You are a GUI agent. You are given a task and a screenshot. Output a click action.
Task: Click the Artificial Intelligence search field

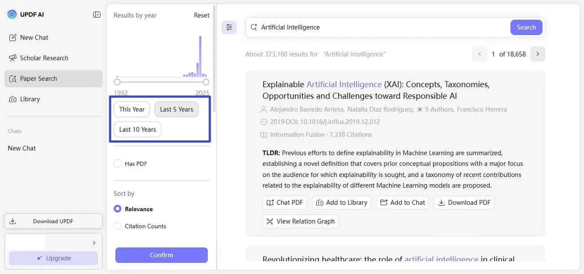pos(382,27)
